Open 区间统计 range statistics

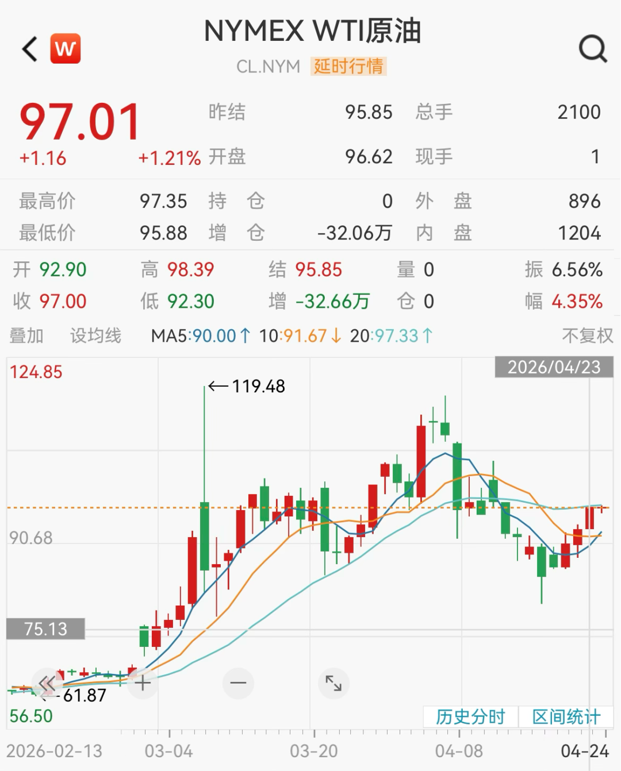(x=566, y=716)
